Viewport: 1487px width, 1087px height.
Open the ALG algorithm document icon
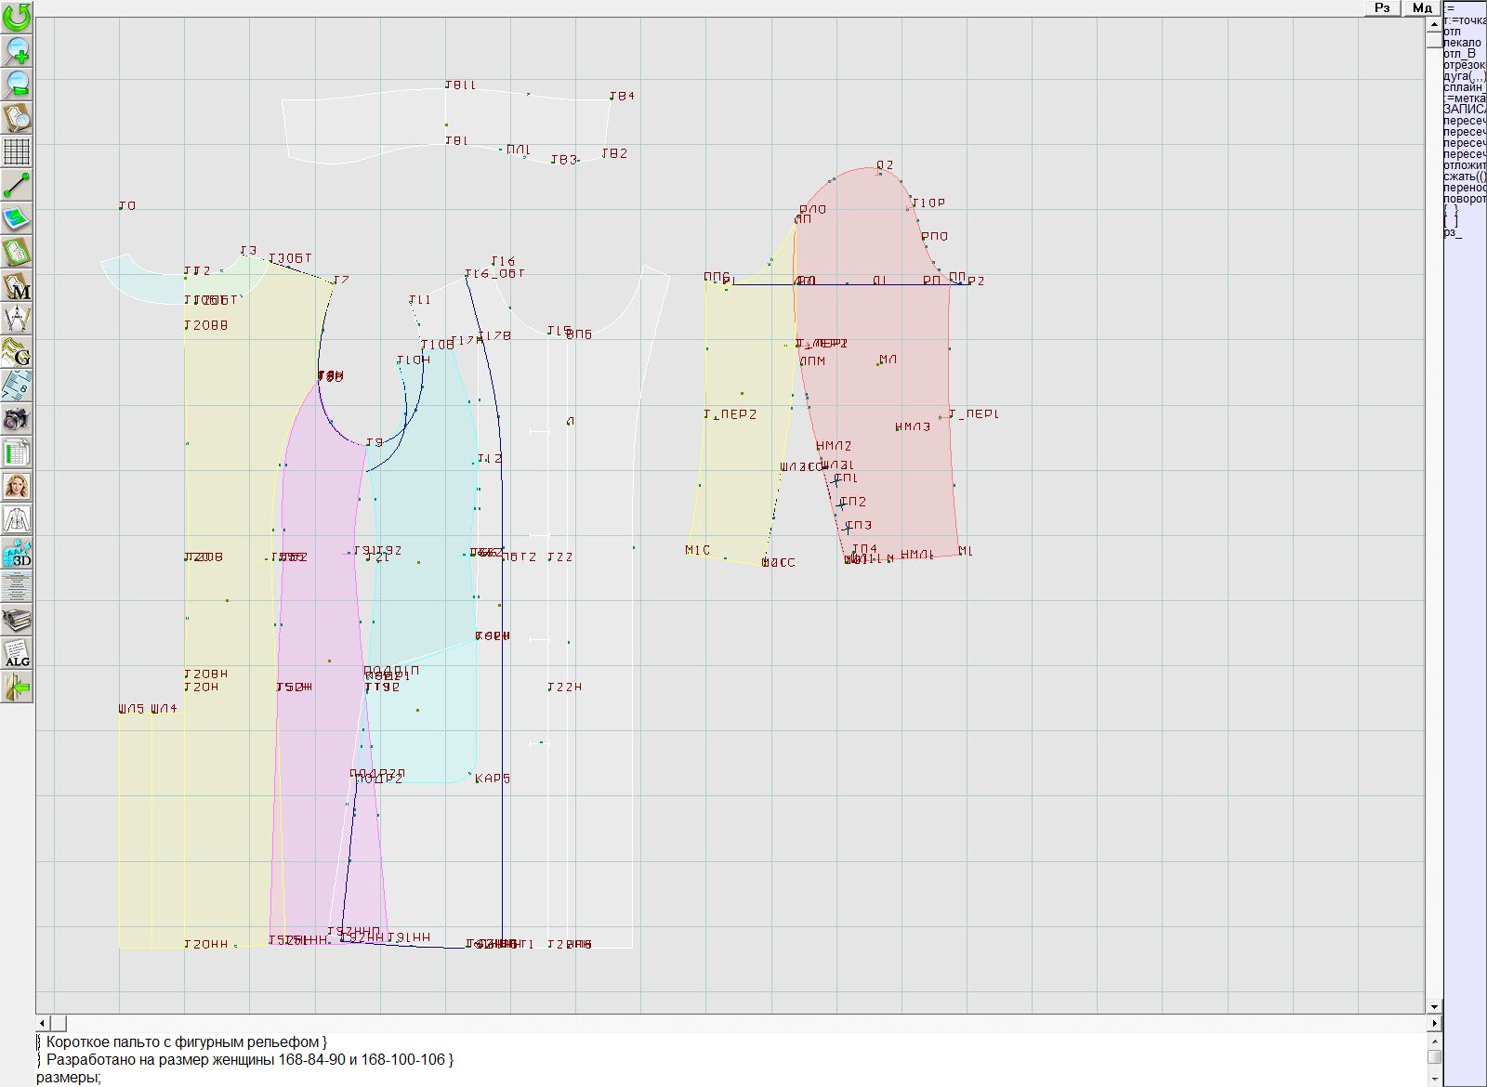coord(17,653)
